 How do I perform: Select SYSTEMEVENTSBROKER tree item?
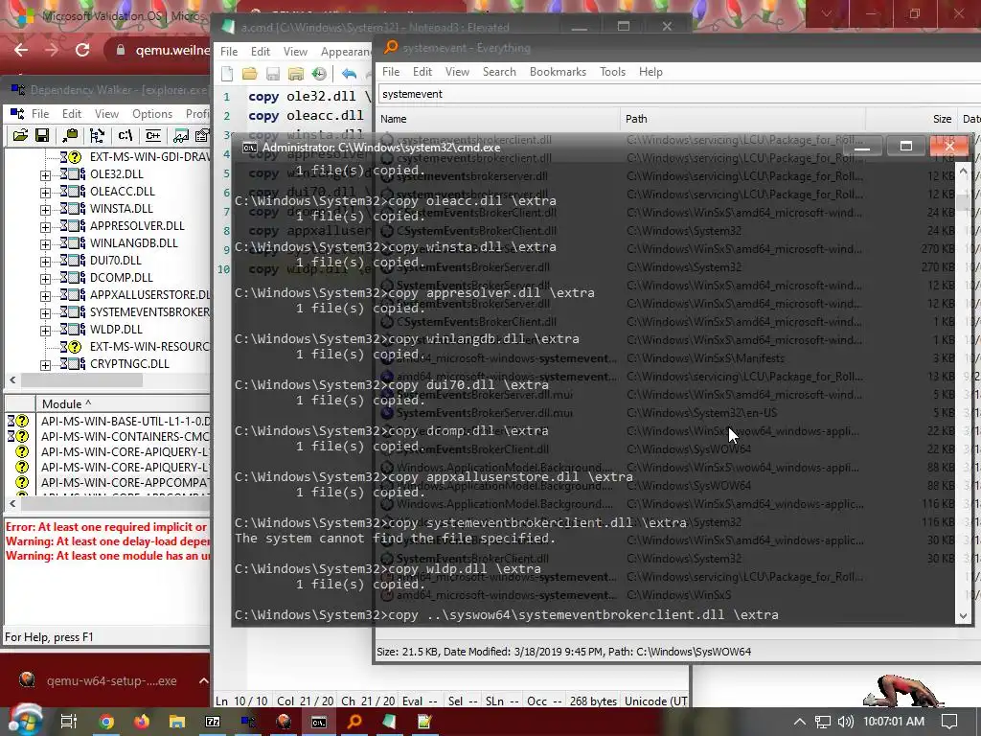(x=149, y=311)
